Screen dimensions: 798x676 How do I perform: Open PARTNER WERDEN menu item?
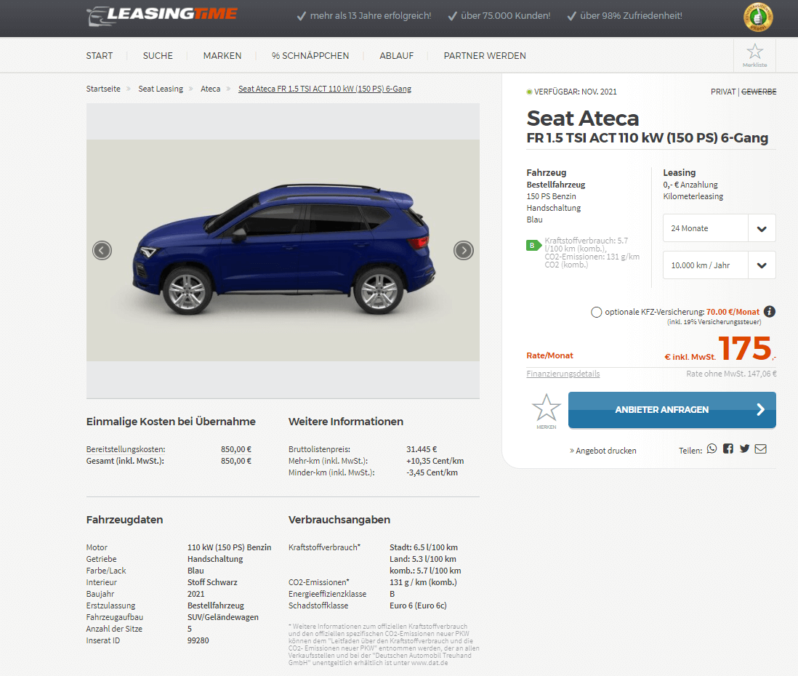485,55
